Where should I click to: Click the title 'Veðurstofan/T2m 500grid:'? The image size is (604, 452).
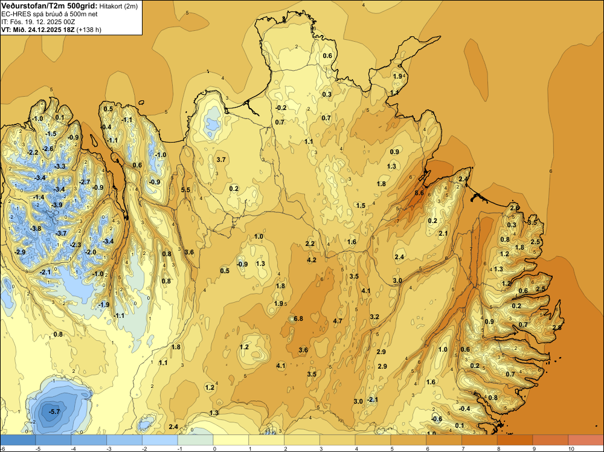click(x=50, y=6)
